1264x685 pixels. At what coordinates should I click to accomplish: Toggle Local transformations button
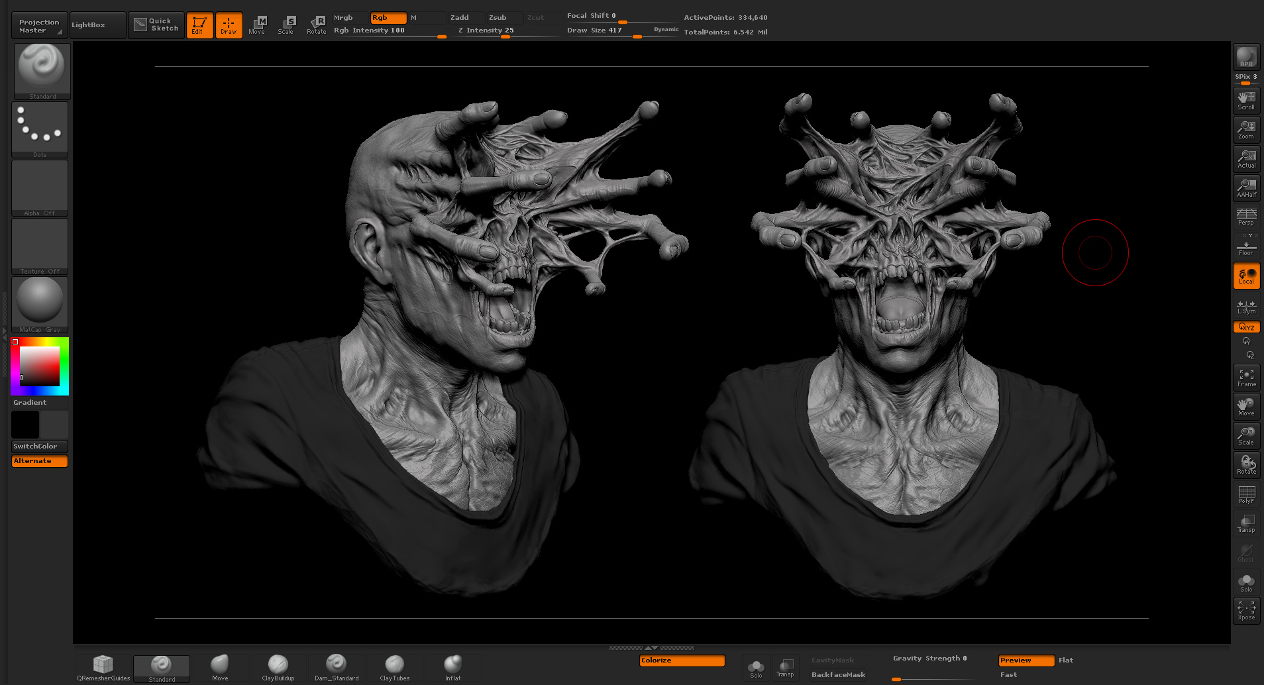[1246, 276]
